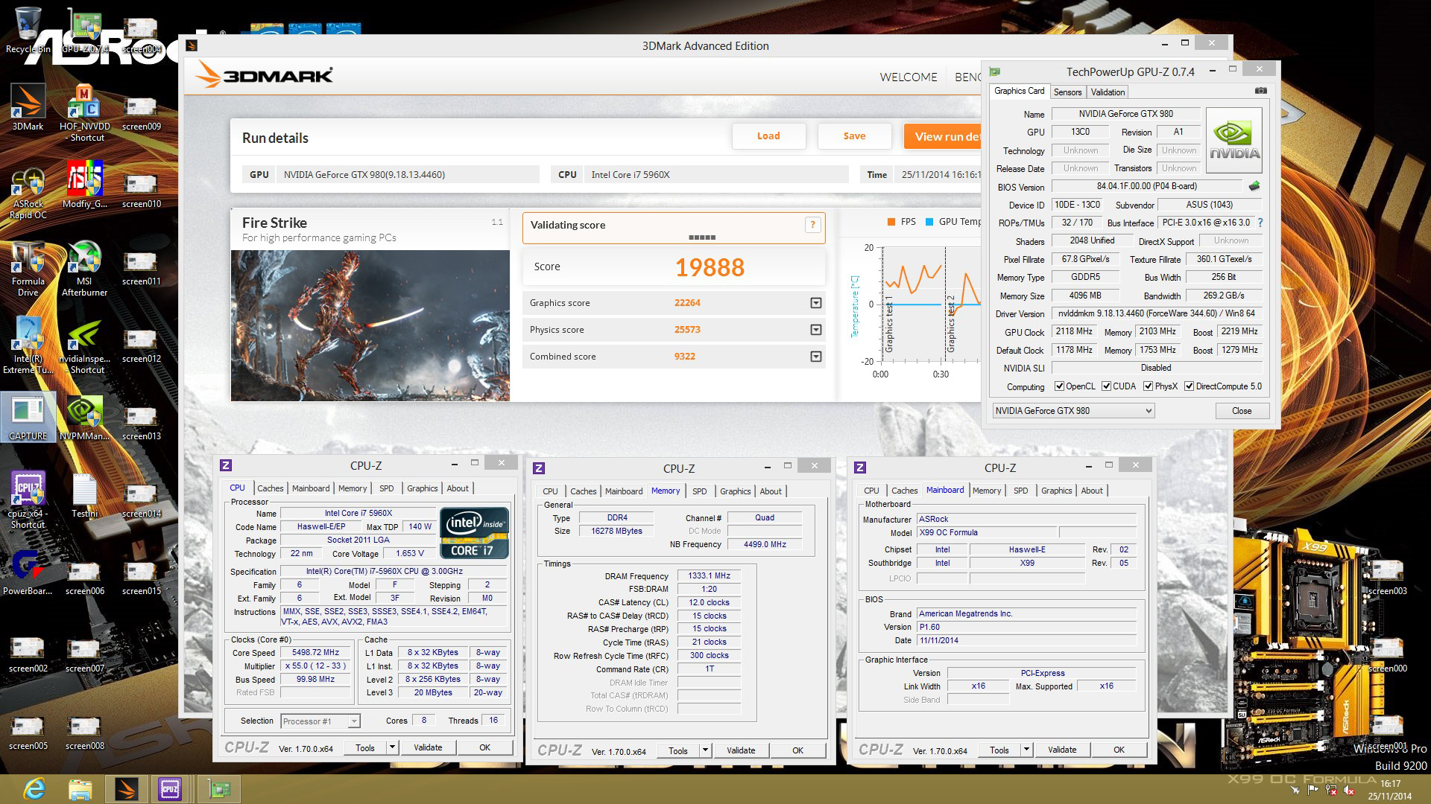Image resolution: width=1431 pixels, height=804 pixels.
Task: Click the FPS legend orange swatch
Action: click(891, 222)
